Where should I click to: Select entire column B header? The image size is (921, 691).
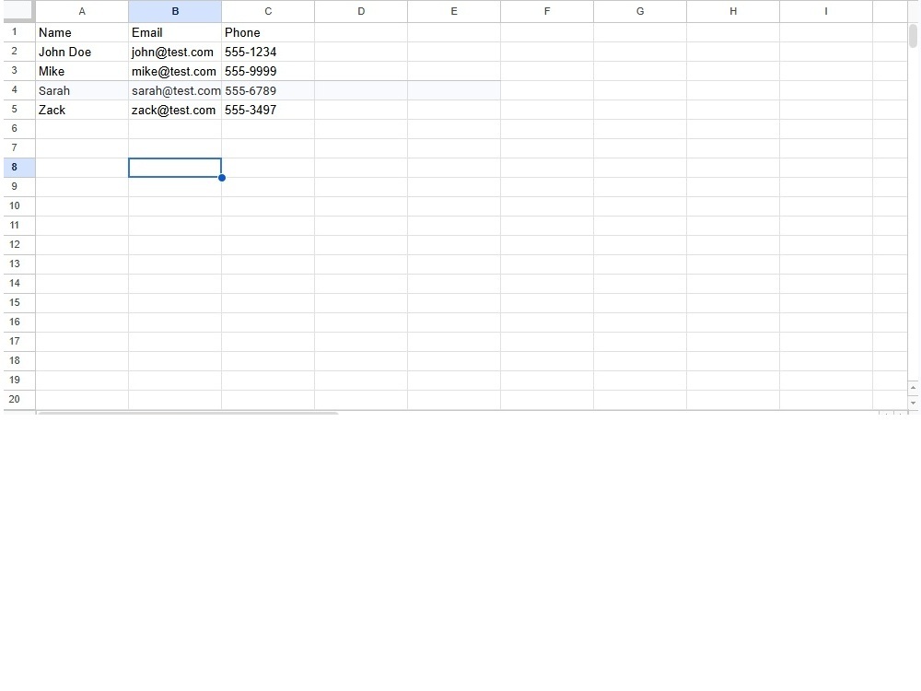(x=174, y=11)
